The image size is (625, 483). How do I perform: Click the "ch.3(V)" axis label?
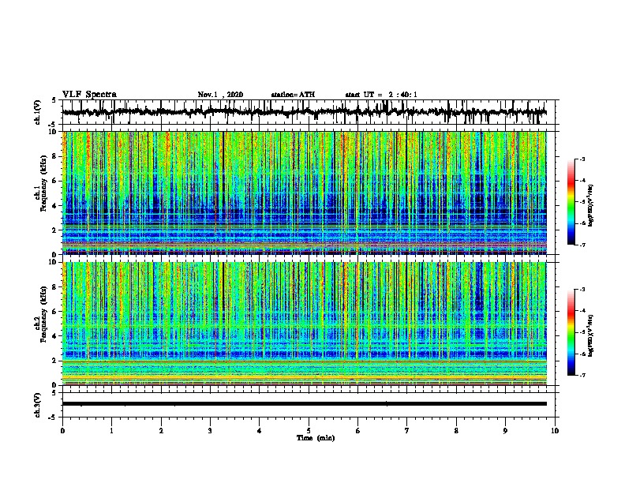point(38,406)
